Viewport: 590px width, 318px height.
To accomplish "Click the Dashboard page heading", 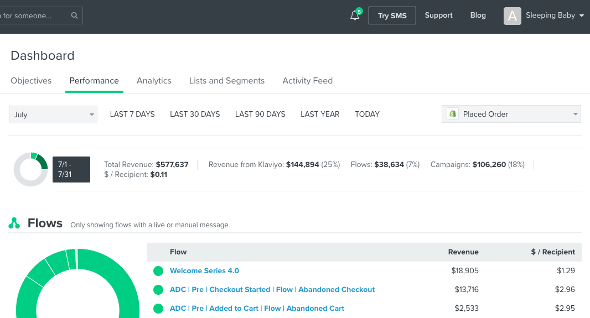I will pos(43,56).
